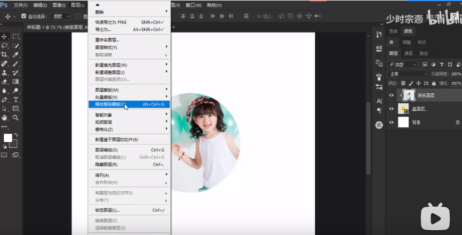Image resolution: width=462 pixels, height=235 pixels.
Task: Switch to the 通道 channels tab
Action: pos(408,53)
